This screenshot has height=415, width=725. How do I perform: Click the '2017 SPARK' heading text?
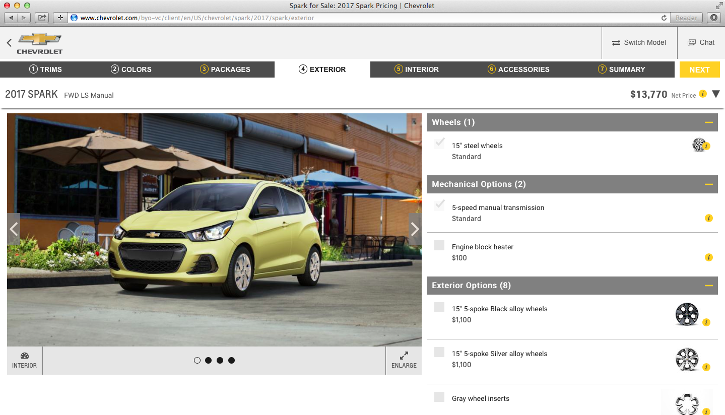[x=31, y=94]
